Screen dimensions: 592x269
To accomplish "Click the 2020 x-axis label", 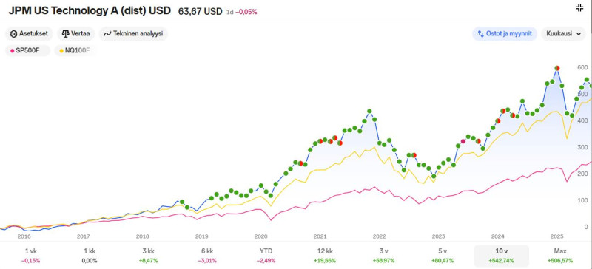I will pos(261,236).
